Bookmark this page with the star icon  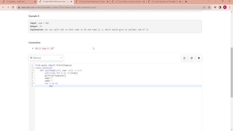tap(209, 7)
